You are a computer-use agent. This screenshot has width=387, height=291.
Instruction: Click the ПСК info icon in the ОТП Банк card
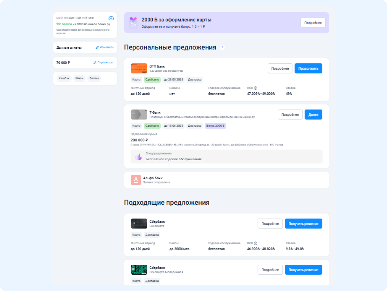pyautogui.click(x=256, y=88)
